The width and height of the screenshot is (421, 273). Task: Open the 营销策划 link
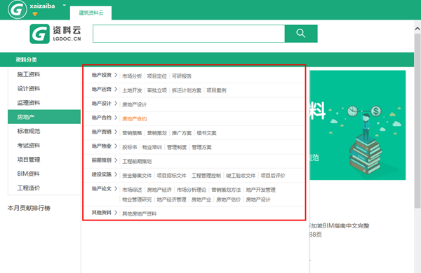[156, 133]
